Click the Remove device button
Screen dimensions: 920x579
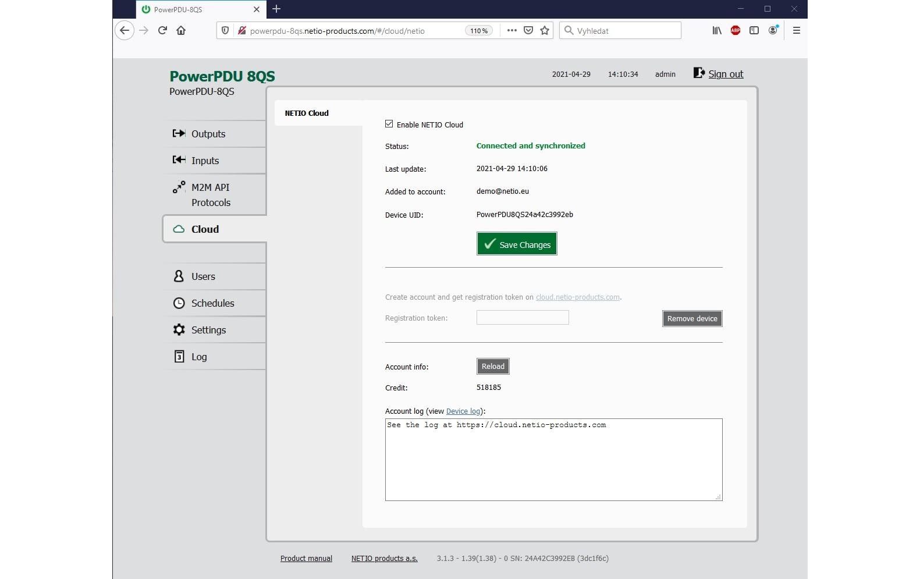692,318
